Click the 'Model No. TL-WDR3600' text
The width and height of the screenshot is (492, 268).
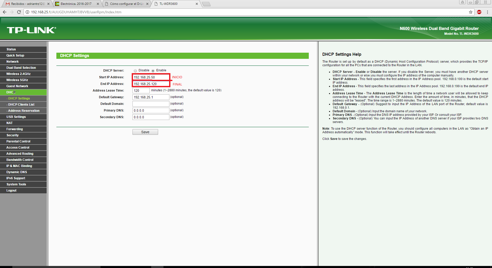click(x=461, y=34)
